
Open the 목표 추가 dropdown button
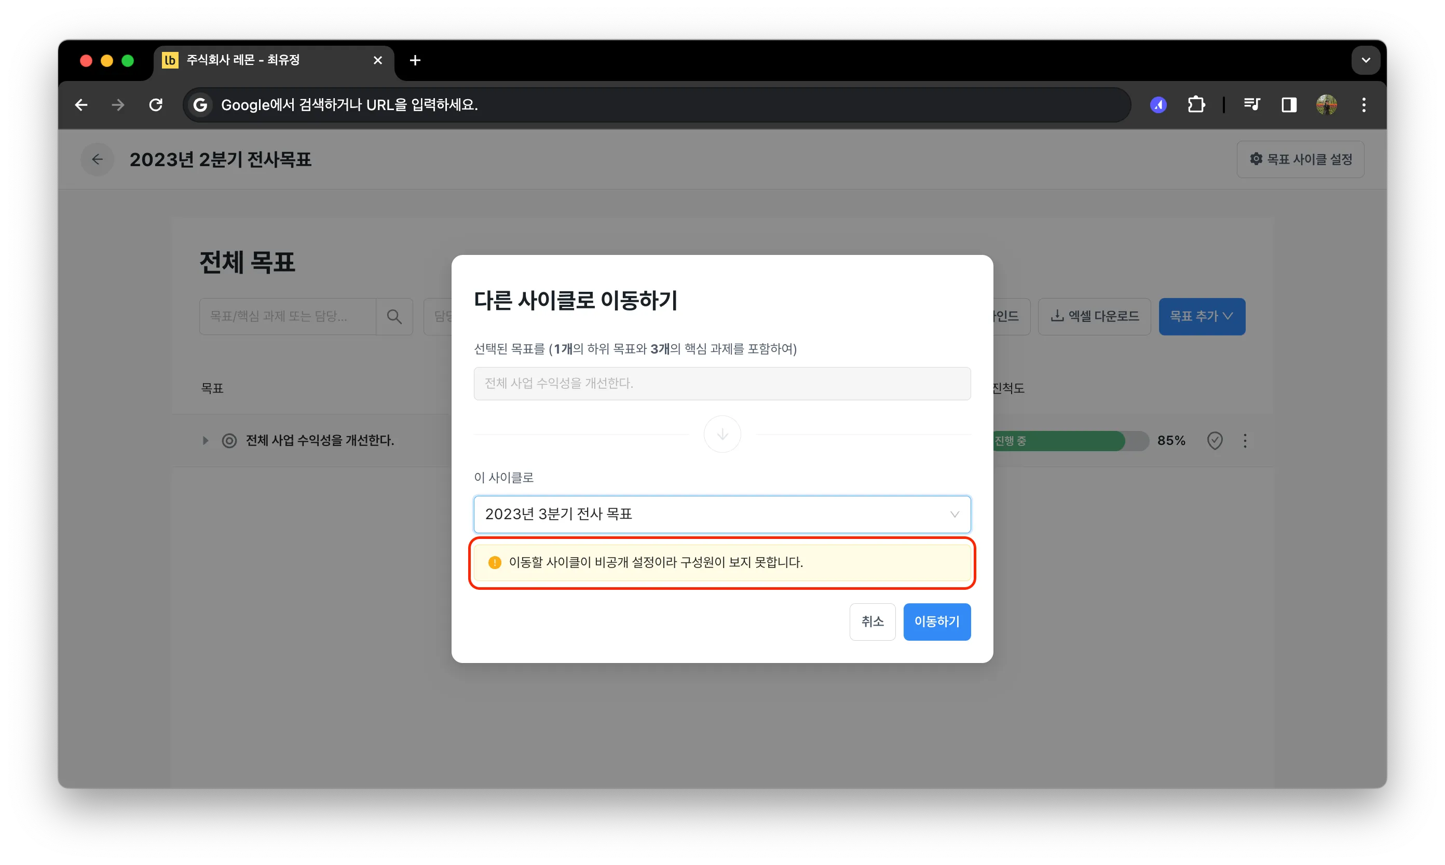pyautogui.click(x=1202, y=317)
